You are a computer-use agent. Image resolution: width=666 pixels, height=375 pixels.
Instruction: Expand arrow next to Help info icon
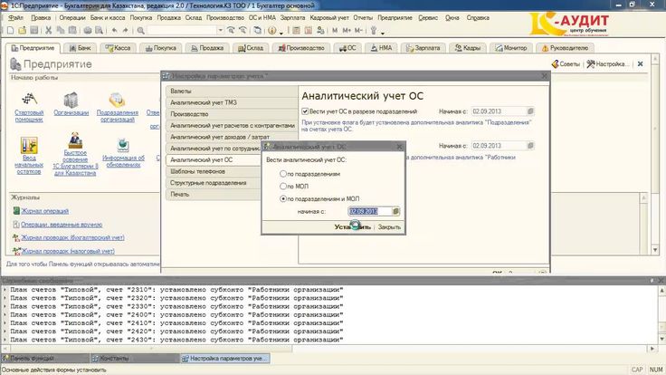pyautogui.click(x=281, y=32)
